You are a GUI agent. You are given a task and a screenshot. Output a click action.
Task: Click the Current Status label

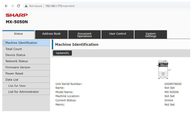point(66,100)
